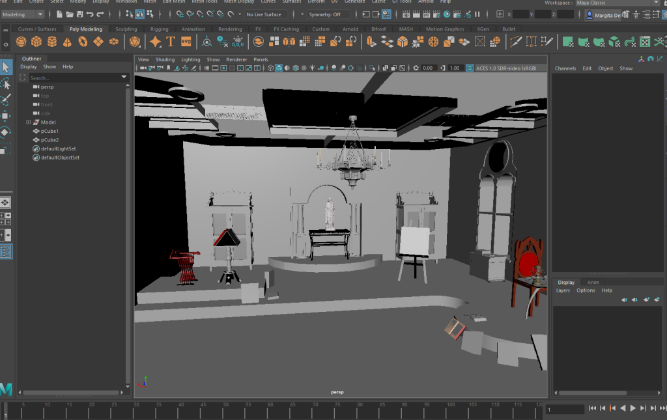The width and height of the screenshot is (667, 420).
Task: Click the Save Scene floppy icon
Action: pyautogui.click(x=79, y=14)
